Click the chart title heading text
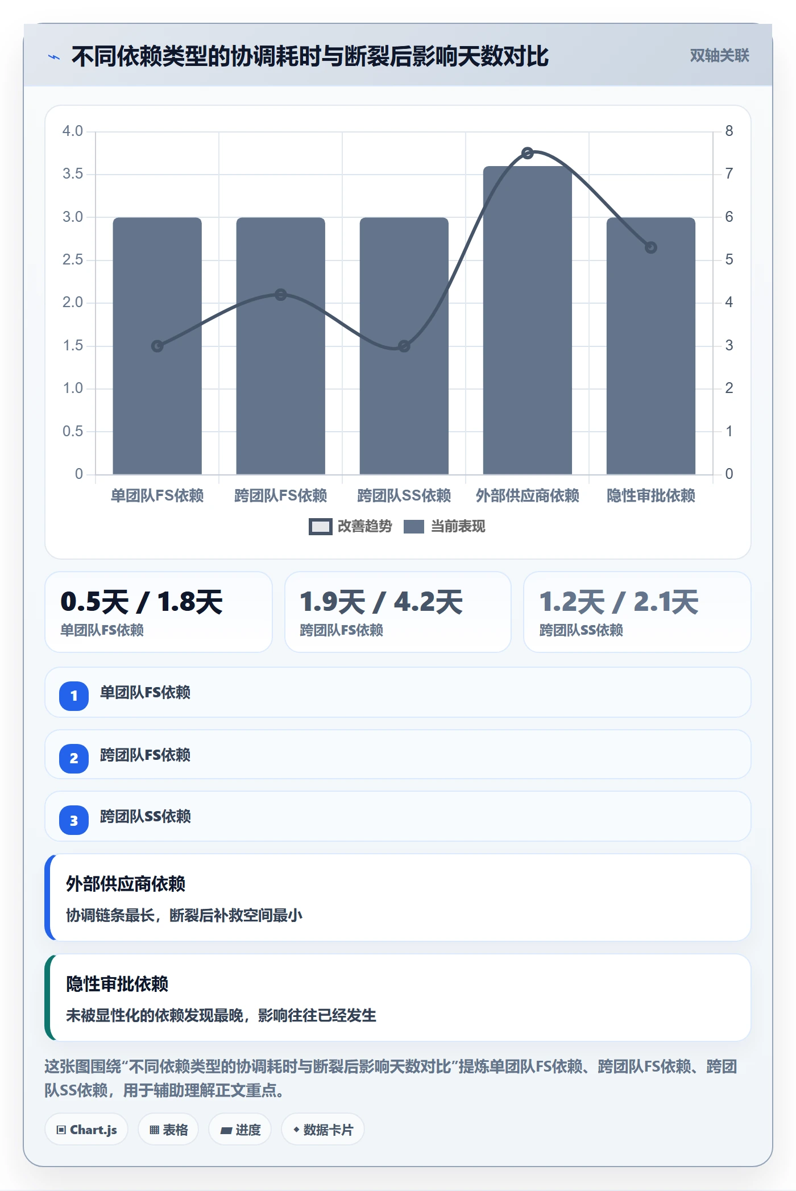The height and width of the screenshot is (1191, 796). (310, 56)
